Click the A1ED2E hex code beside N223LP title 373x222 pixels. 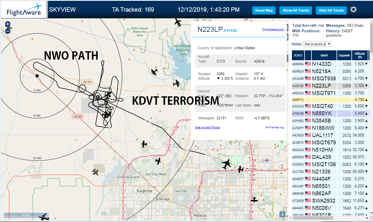(x=230, y=30)
